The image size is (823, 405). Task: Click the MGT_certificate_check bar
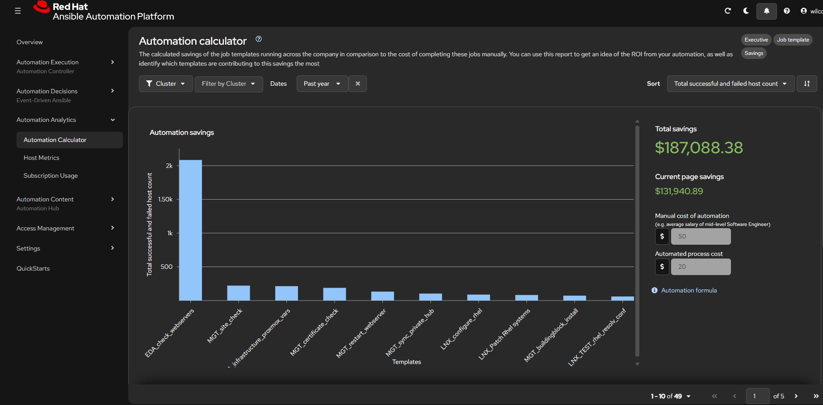click(335, 294)
